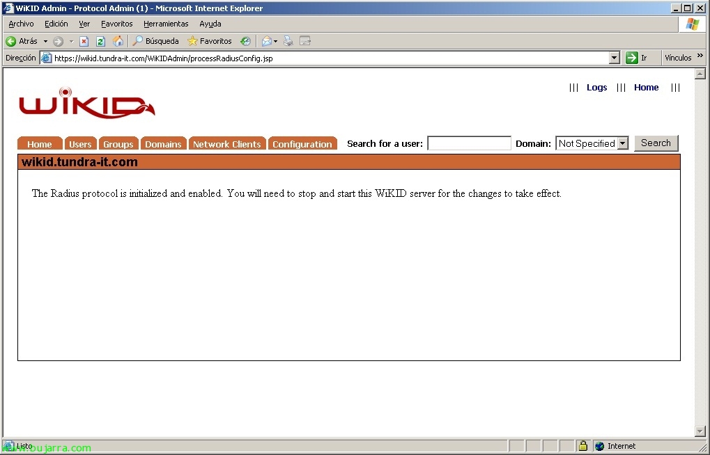Click the Windows flag logo throbber
Viewport: 710px width, 455px height.
[693, 24]
